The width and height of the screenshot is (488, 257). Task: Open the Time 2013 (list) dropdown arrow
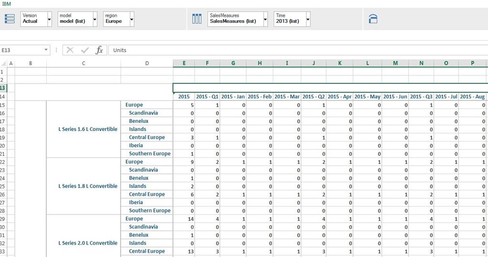tap(308, 19)
